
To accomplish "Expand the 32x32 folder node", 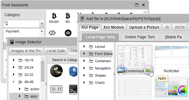I will [14, 74].
